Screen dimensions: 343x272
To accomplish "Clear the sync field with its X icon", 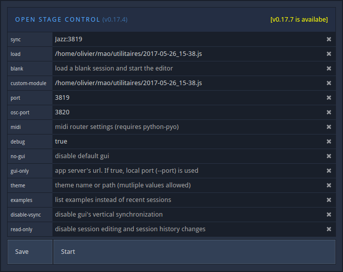I will 329,39.
